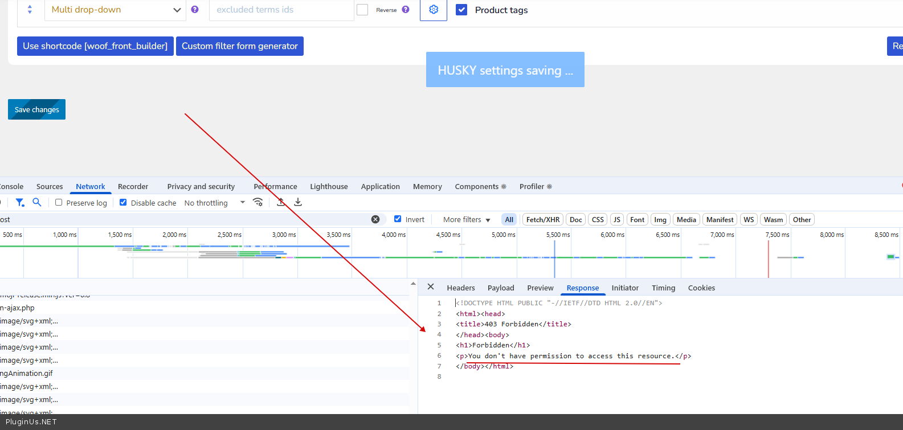Viewport: 903px width, 430px height.
Task: Click the help icon beside Reverse
Action: click(406, 10)
